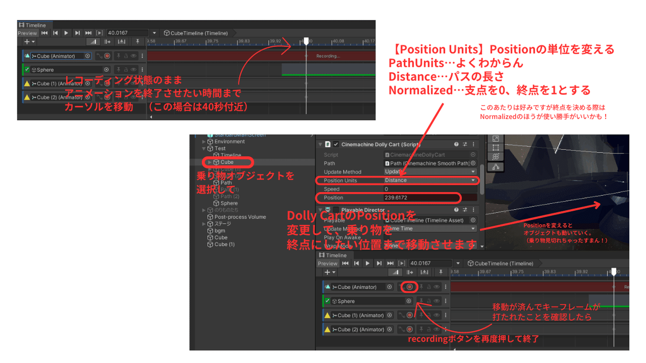
Task: Open Cinemachine Dolly Cart component kebab menu
Action: point(473,144)
